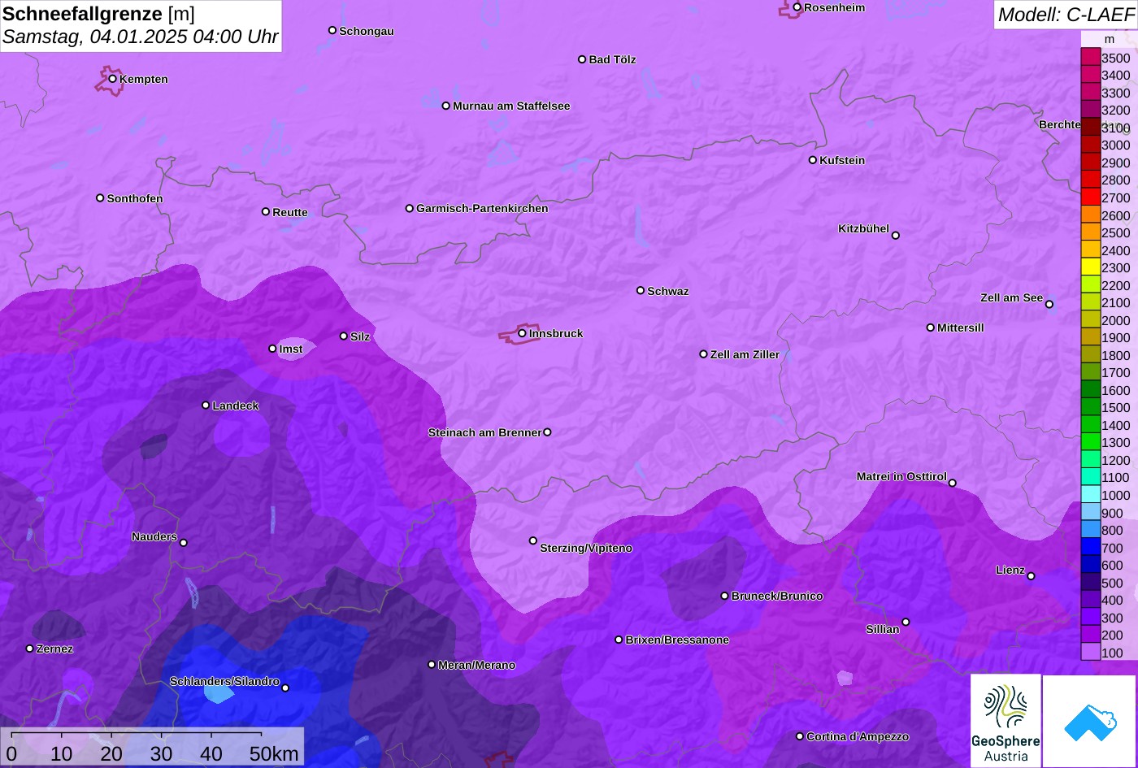Image resolution: width=1138 pixels, height=768 pixels.
Task: Click the partially visible 'Berchte' label
Action: (x=1060, y=124)
